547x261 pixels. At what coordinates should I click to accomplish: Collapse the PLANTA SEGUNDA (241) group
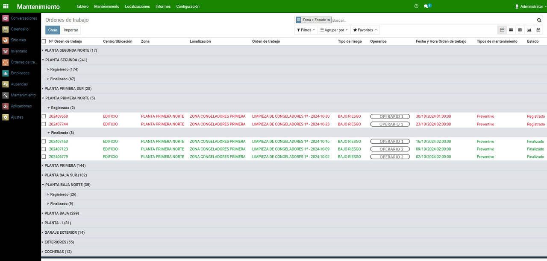[66, 60]
